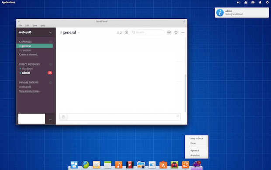
Task: Open System Settings toggle icon in dock
Action: 152,165
